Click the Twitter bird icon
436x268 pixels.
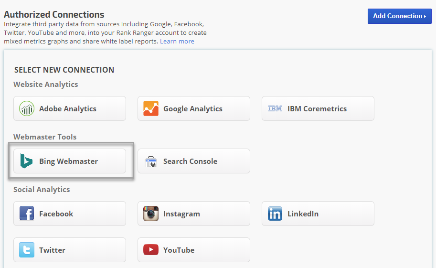tap(27, 250)
